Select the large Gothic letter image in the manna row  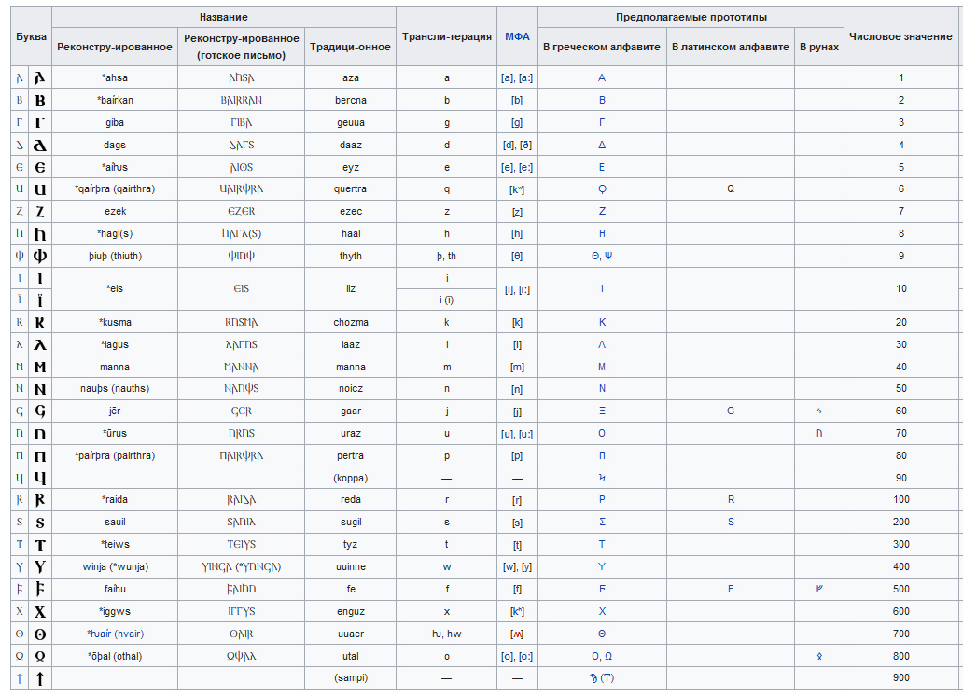(40, 367)
